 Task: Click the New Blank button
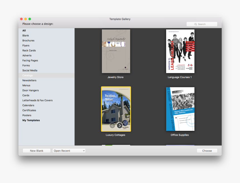[37, 151]
